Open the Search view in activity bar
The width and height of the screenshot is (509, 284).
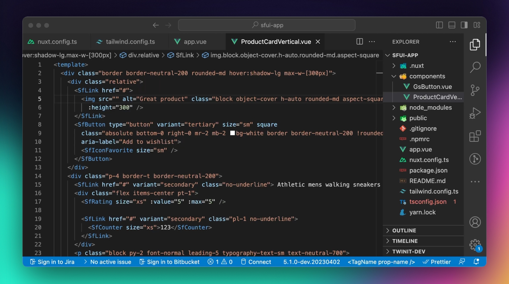(x=475, y=67)
